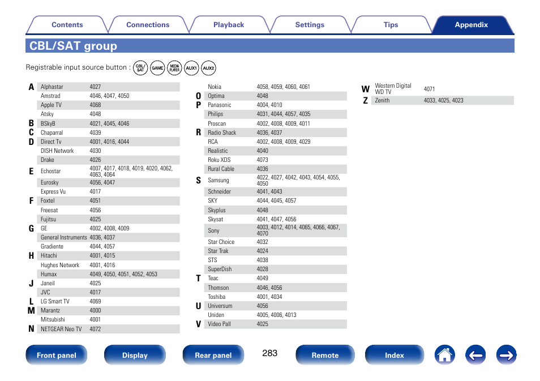
Task: Click code 4000 for Marantz
Action: pyautogui.click(x=95, y=310)
